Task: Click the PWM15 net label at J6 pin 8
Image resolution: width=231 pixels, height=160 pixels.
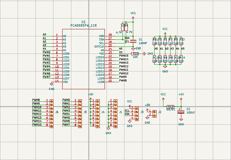Action: (x=37, y=125)
